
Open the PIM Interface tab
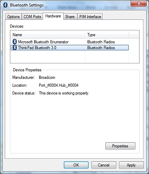pyautogui.click(x=90, y=17)
